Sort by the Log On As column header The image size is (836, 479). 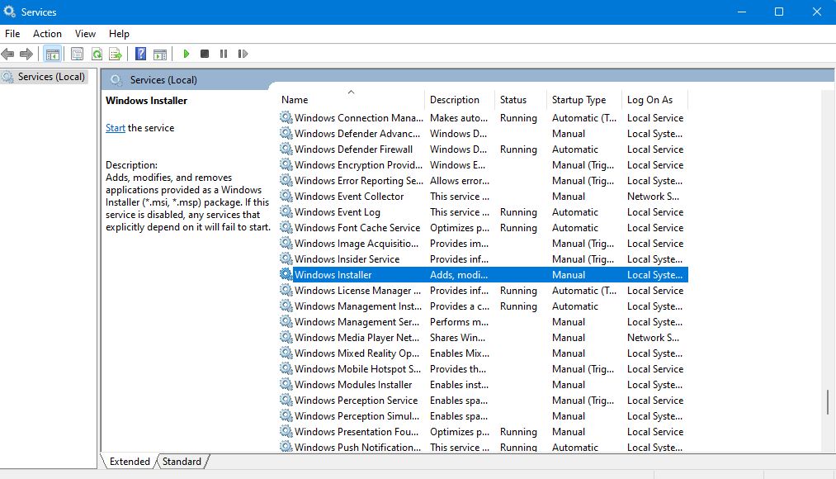click(x=655, y=100)
